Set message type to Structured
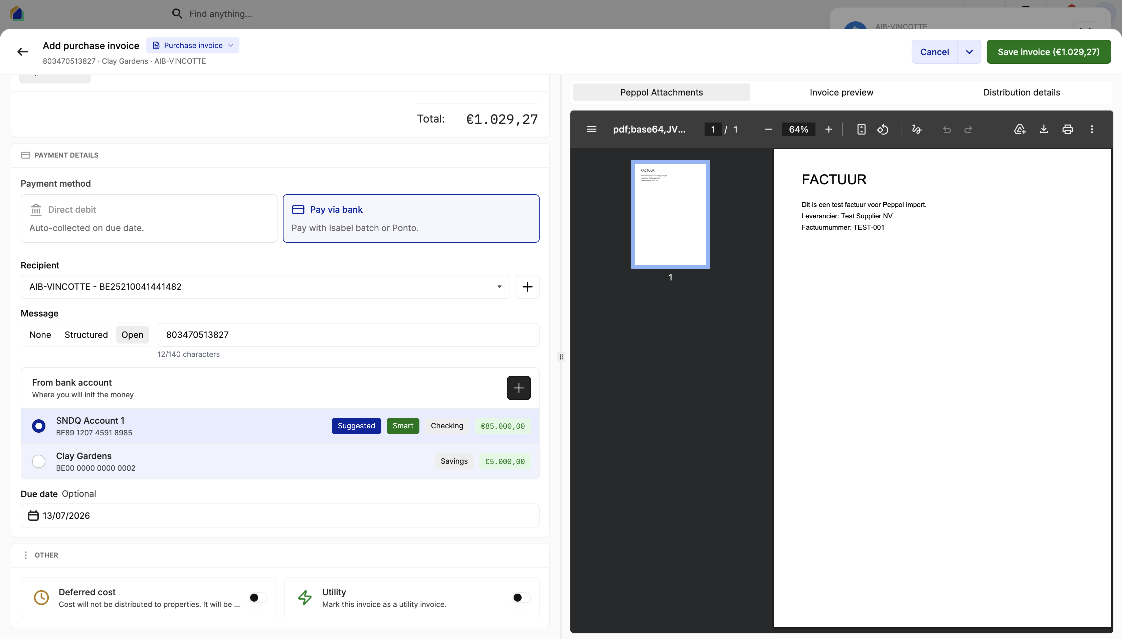Viewport: 1122px width, 639px height. tap(86, 335)
